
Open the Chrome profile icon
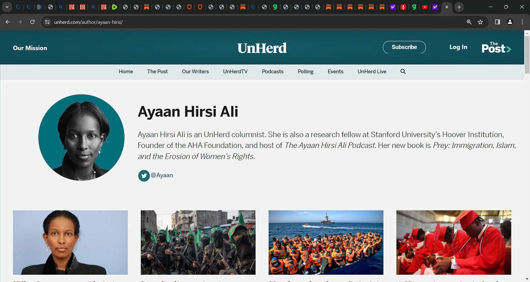click(510, 22)
